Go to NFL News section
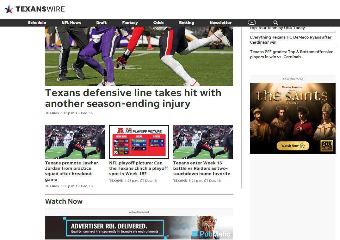Image resolution: width=340 pixels, height=240 pixels. (x=71, y=23)
